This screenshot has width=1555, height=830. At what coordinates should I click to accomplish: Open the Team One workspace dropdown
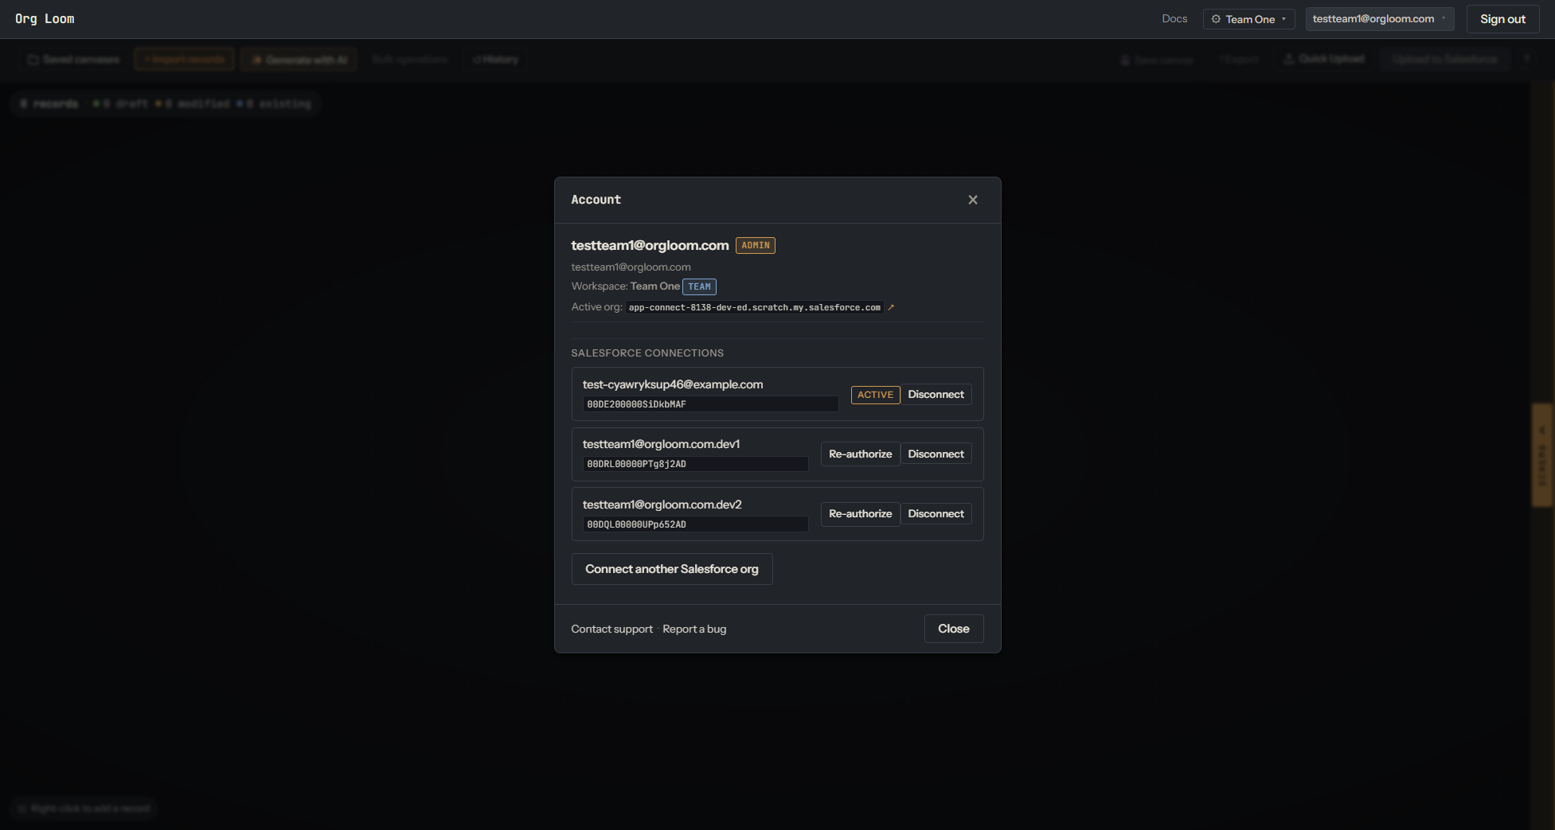[x=1248, y=19]
